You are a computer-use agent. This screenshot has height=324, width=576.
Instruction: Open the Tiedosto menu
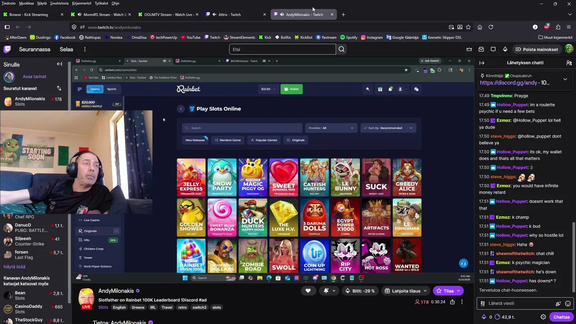[9, 3]
